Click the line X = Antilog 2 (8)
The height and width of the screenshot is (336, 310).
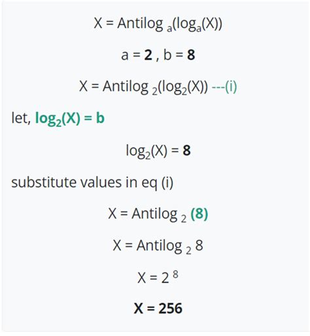pos(158,214)
